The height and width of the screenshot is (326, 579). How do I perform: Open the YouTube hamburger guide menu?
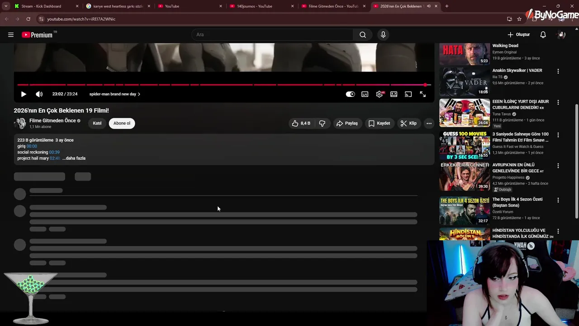tap(11, 34)
